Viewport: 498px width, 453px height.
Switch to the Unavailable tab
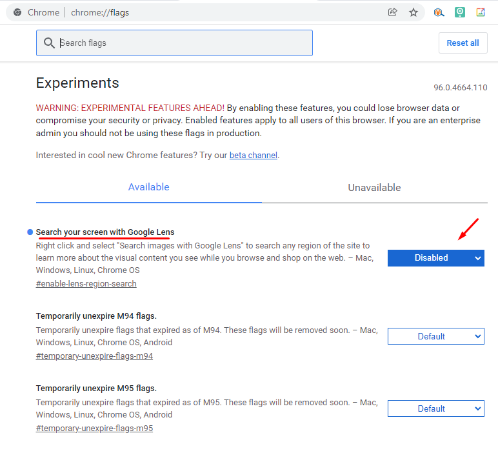(x=374, y=187)
